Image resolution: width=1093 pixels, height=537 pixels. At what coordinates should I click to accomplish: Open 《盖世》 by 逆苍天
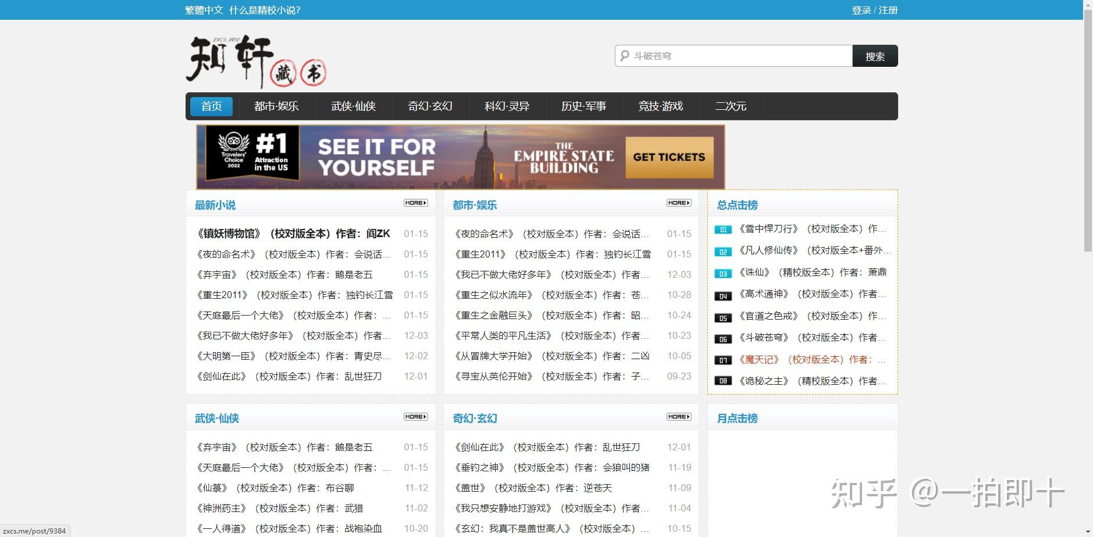coord(533,488)
